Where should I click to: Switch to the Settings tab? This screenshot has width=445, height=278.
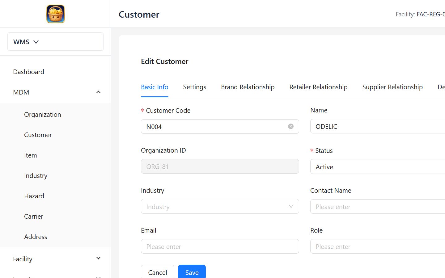[194, 87]
